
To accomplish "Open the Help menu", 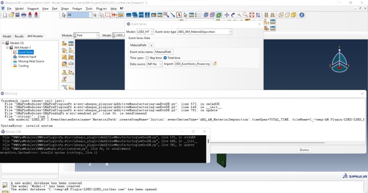I will pos(113,9).
